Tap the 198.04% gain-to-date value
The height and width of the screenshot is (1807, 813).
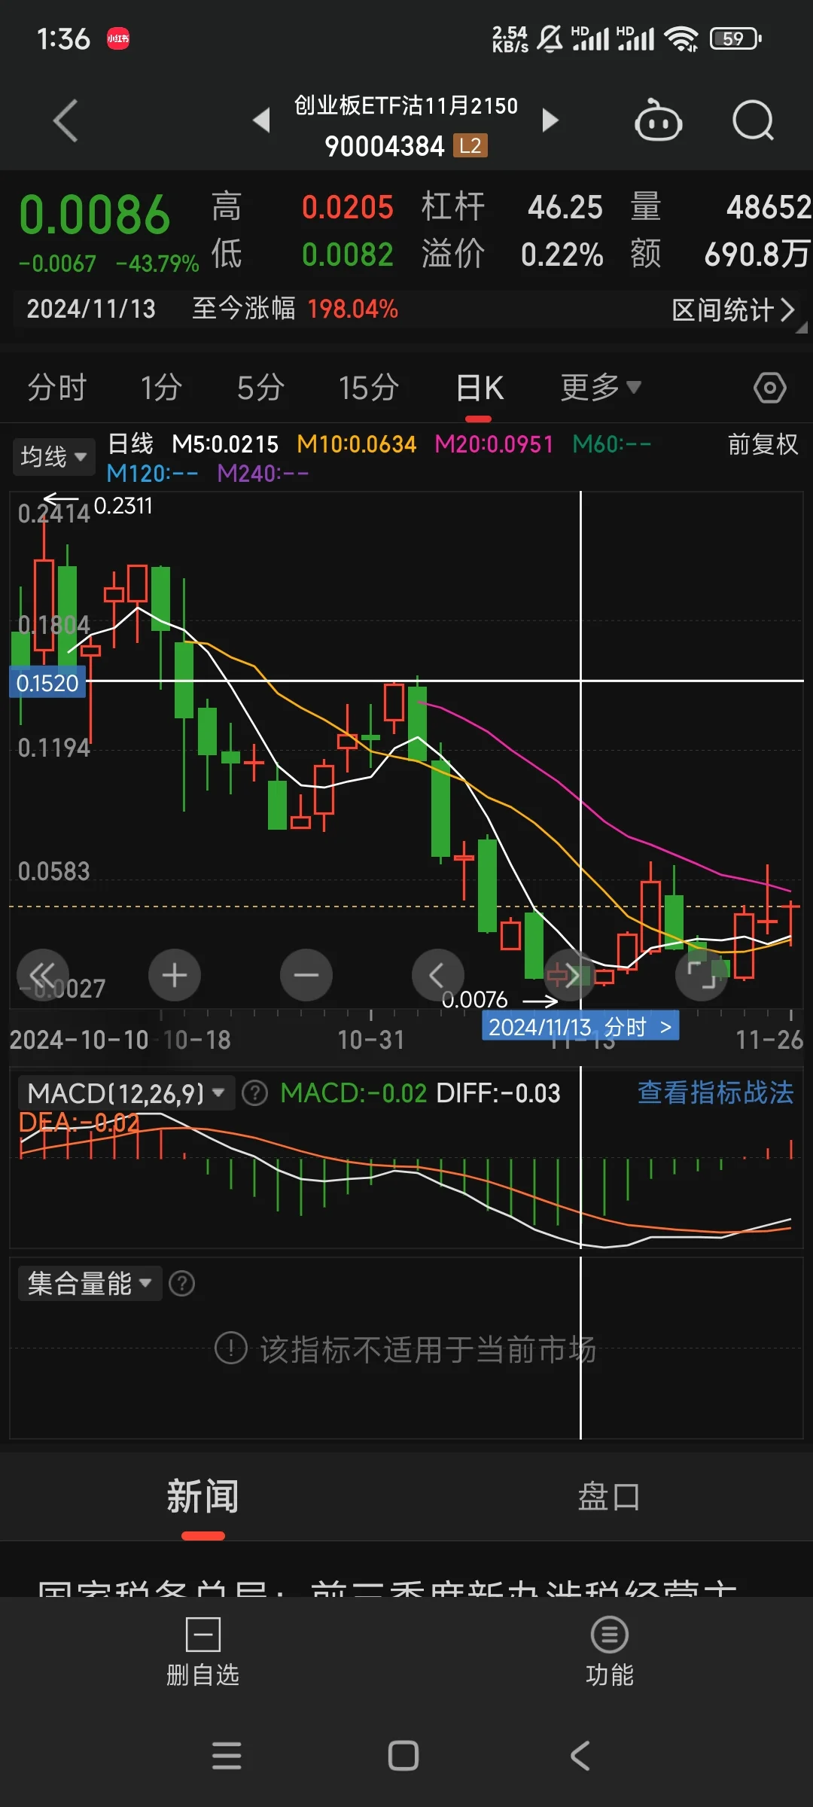coord(352,309)
